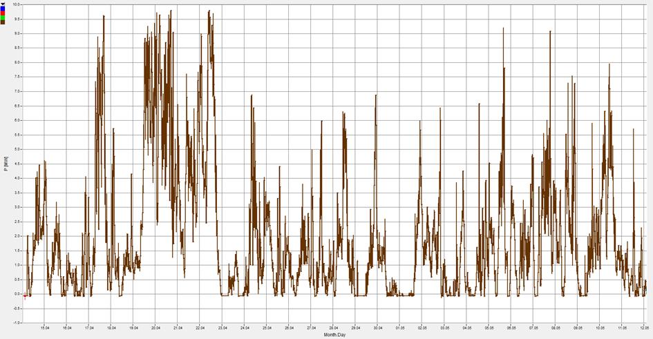
Task: Click the '08.05' x-axis date label
Action: 555,328
